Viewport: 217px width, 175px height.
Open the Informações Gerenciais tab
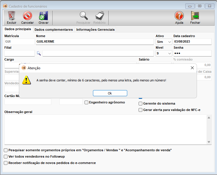point(96,30)
